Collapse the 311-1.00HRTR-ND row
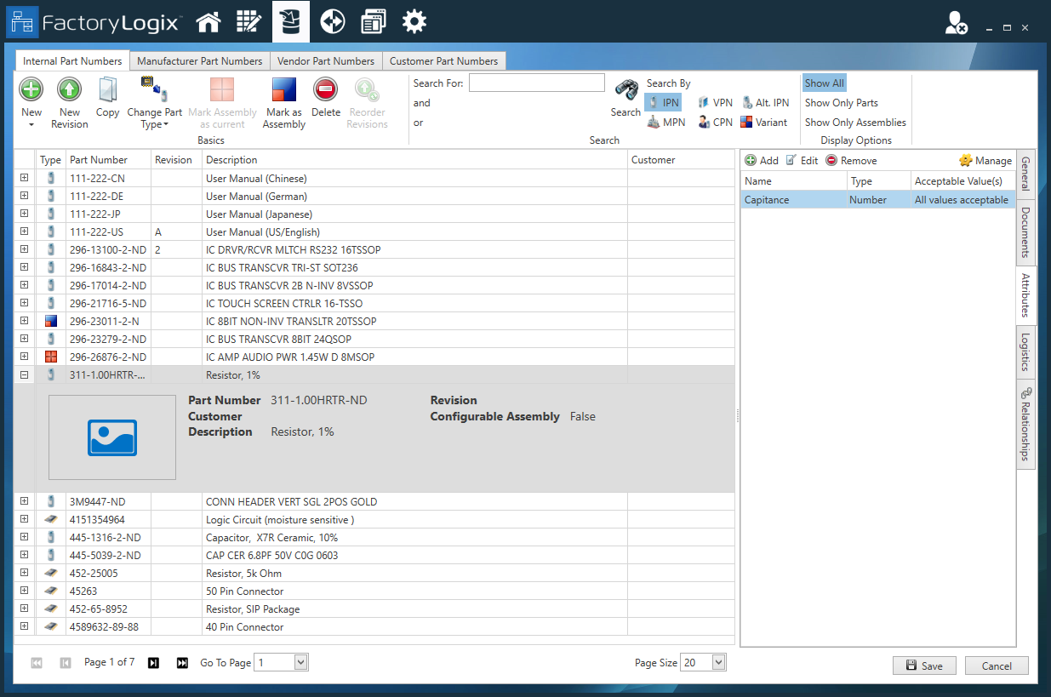 pos(24,374)
